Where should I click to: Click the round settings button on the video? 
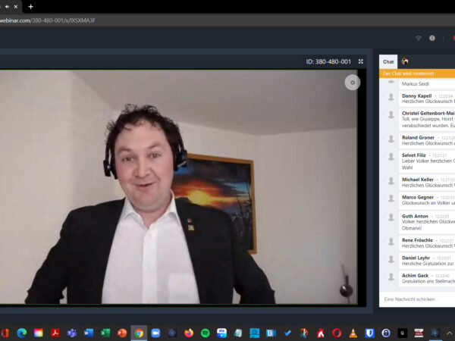click(x=353, y=83)
